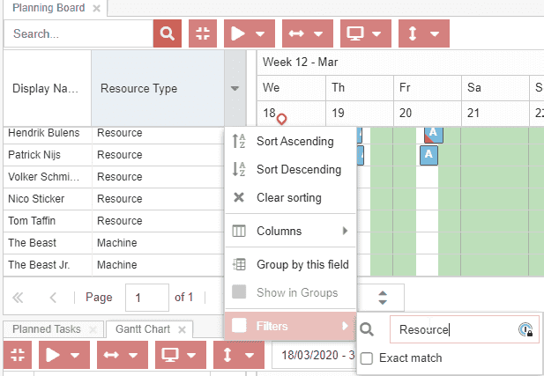Click the Resource Type column header

(x=158, y=88)
